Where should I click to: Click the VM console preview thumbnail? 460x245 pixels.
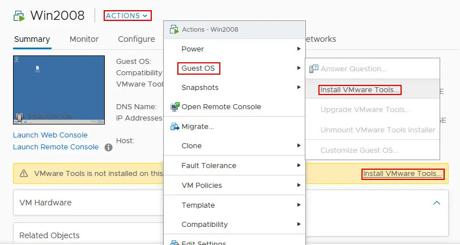[59, 90]
